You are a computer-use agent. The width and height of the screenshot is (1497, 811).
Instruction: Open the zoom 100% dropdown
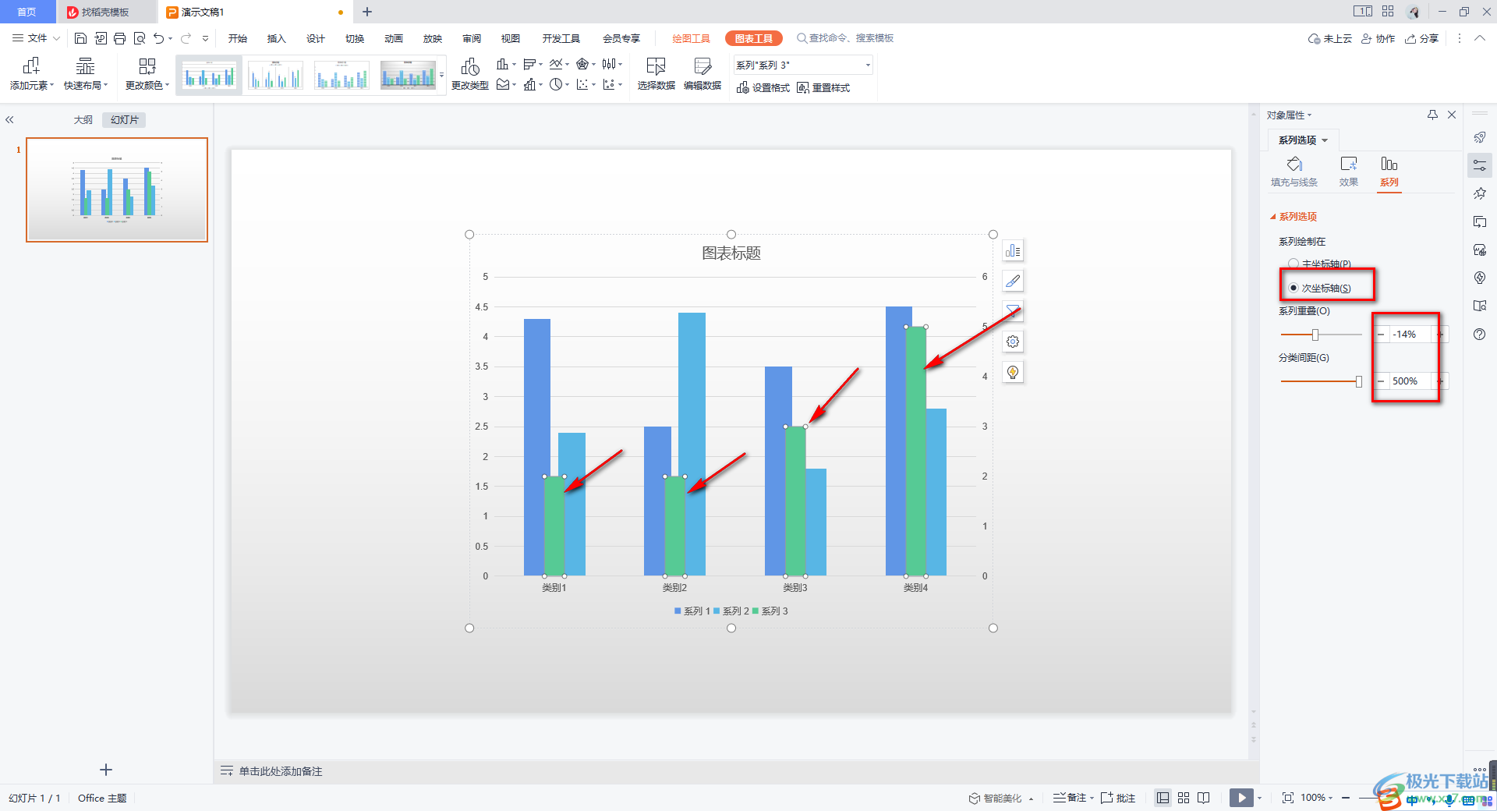pos(1317,798)
